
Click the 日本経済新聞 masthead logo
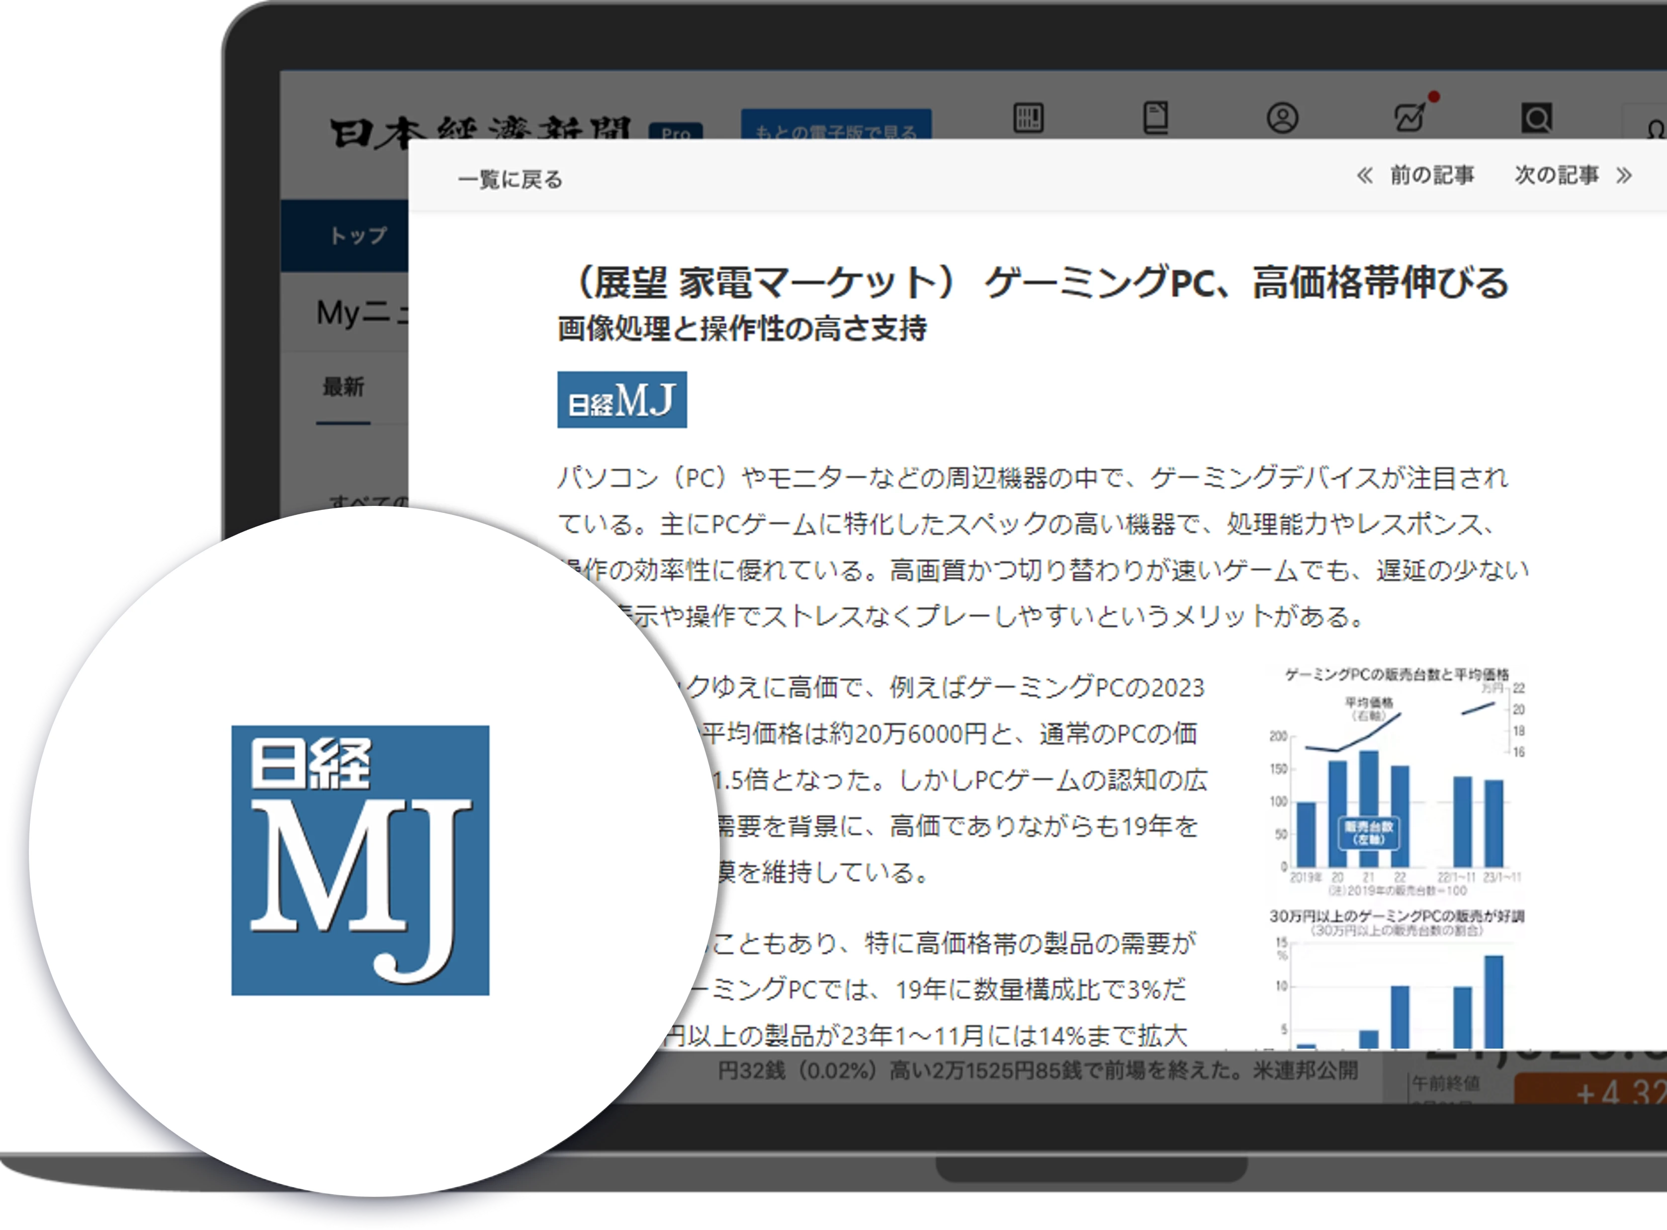coord(480,128)
